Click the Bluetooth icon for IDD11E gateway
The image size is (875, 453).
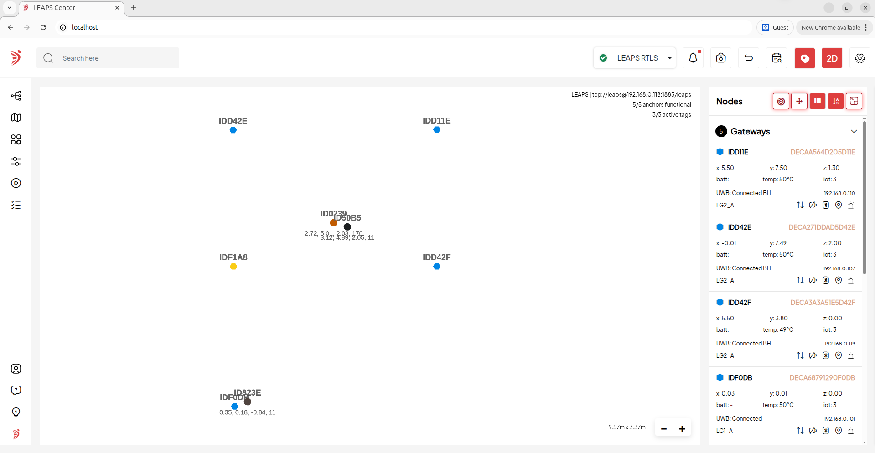click(826, 205)
